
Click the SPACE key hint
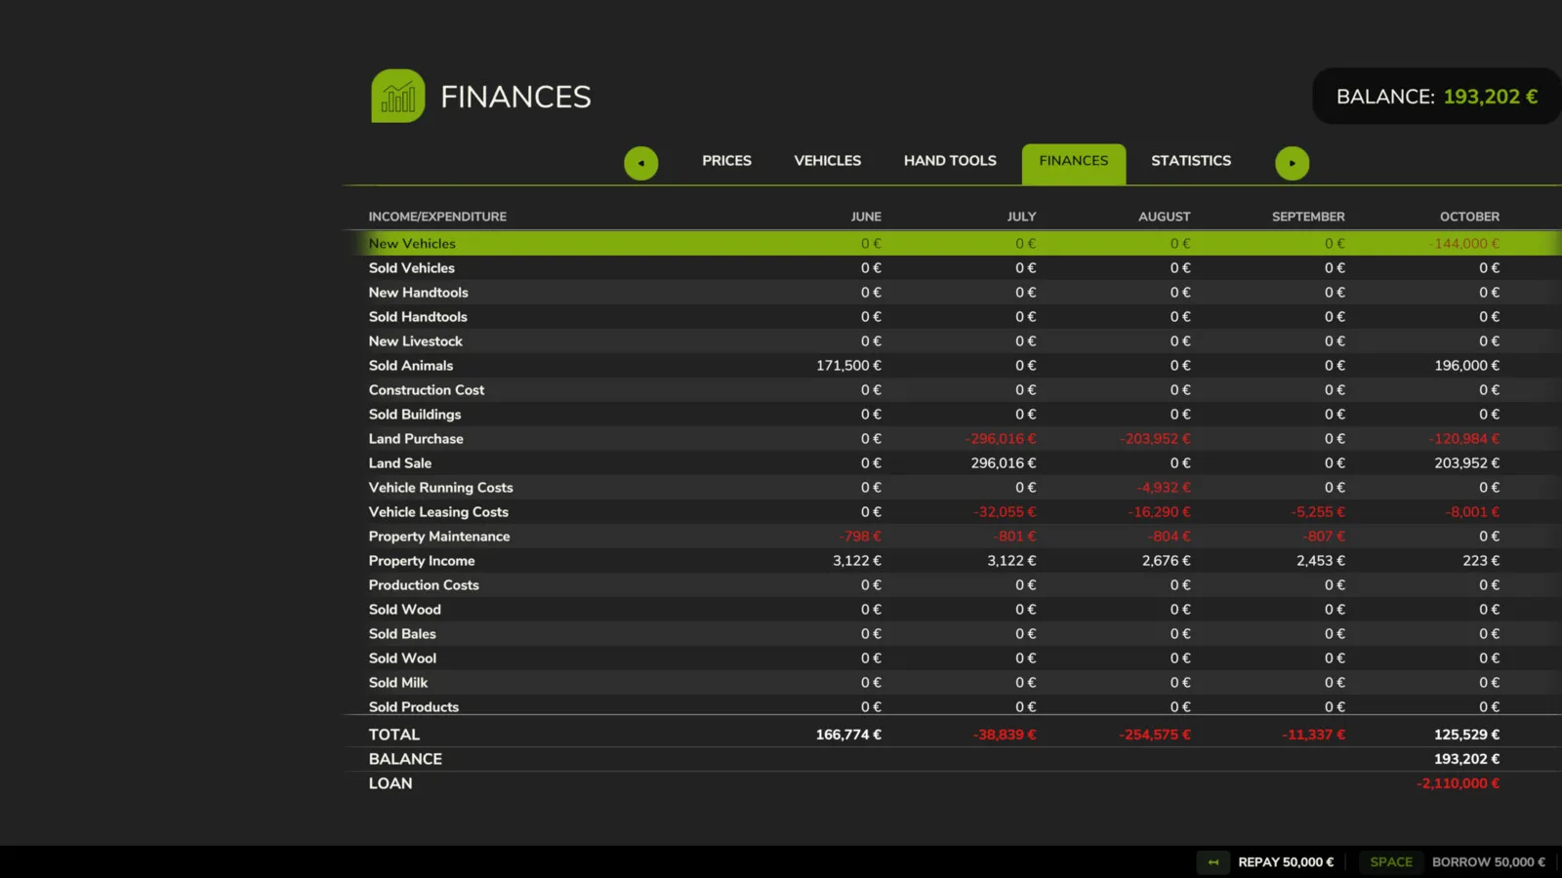click(x=1391, y=862)
